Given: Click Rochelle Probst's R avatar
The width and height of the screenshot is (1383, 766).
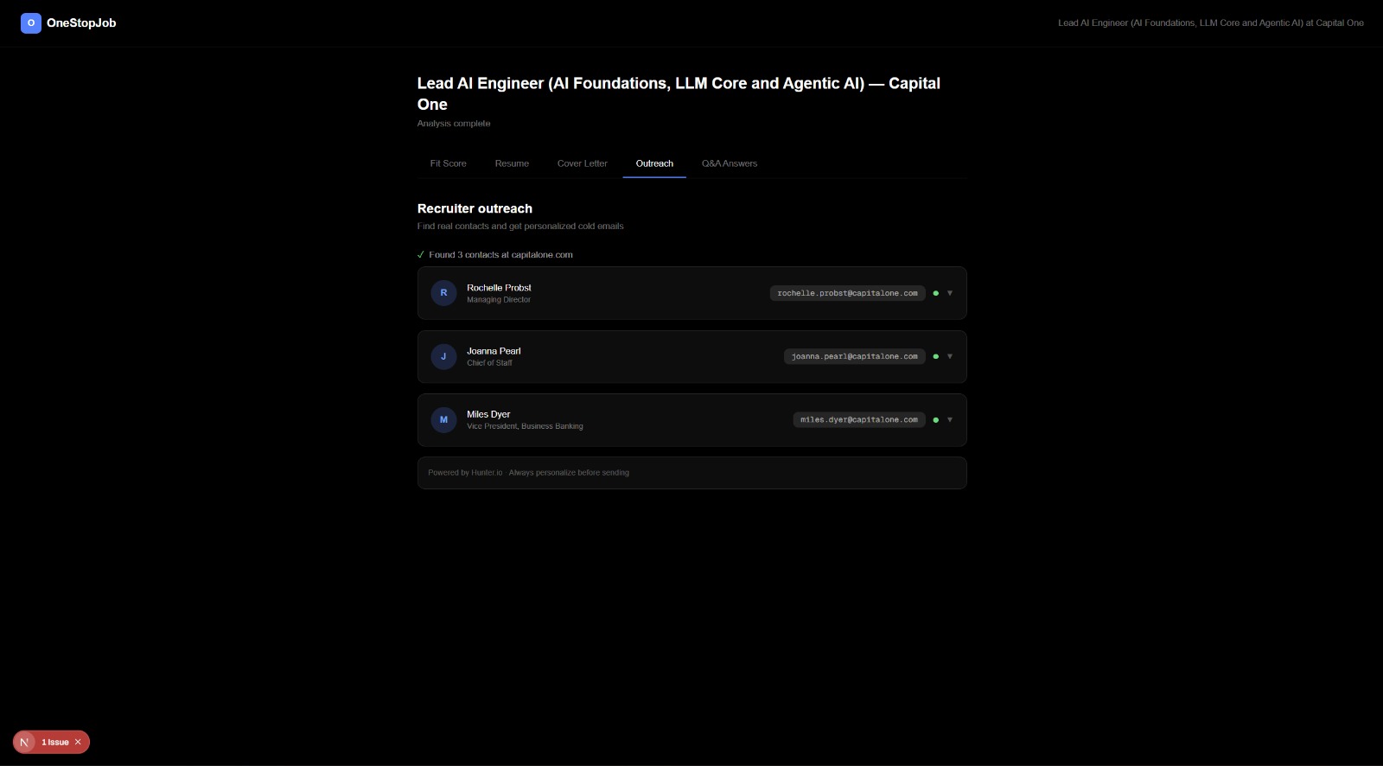Looking at the screenshot, I should click(443, 293).
